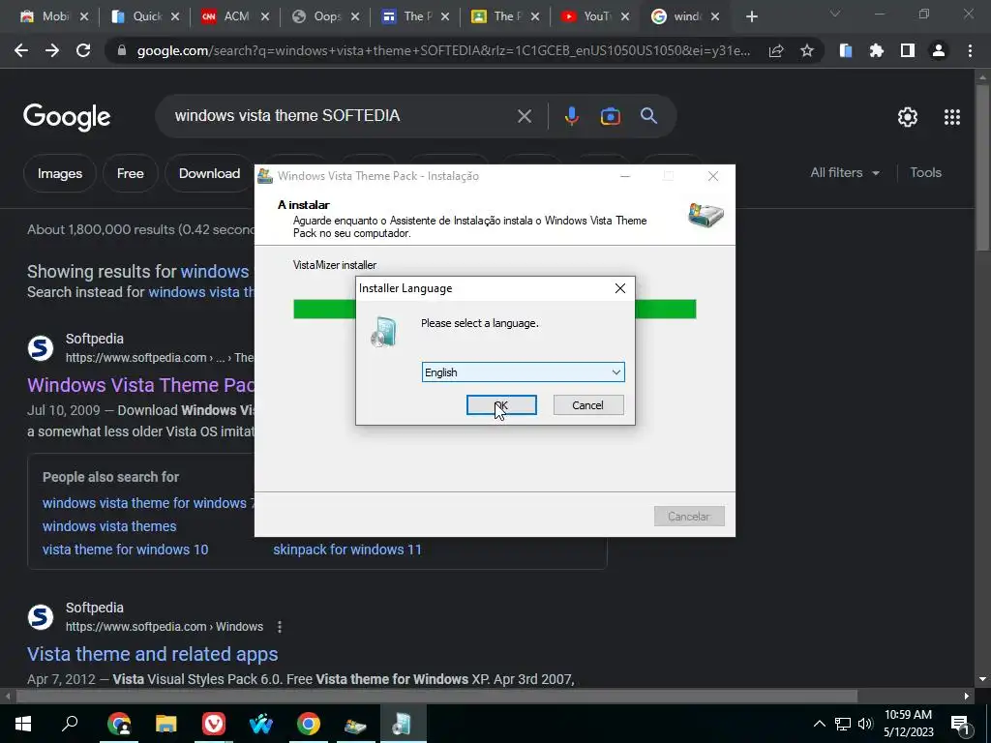Open the Windows Start menu

click(23, 724)
